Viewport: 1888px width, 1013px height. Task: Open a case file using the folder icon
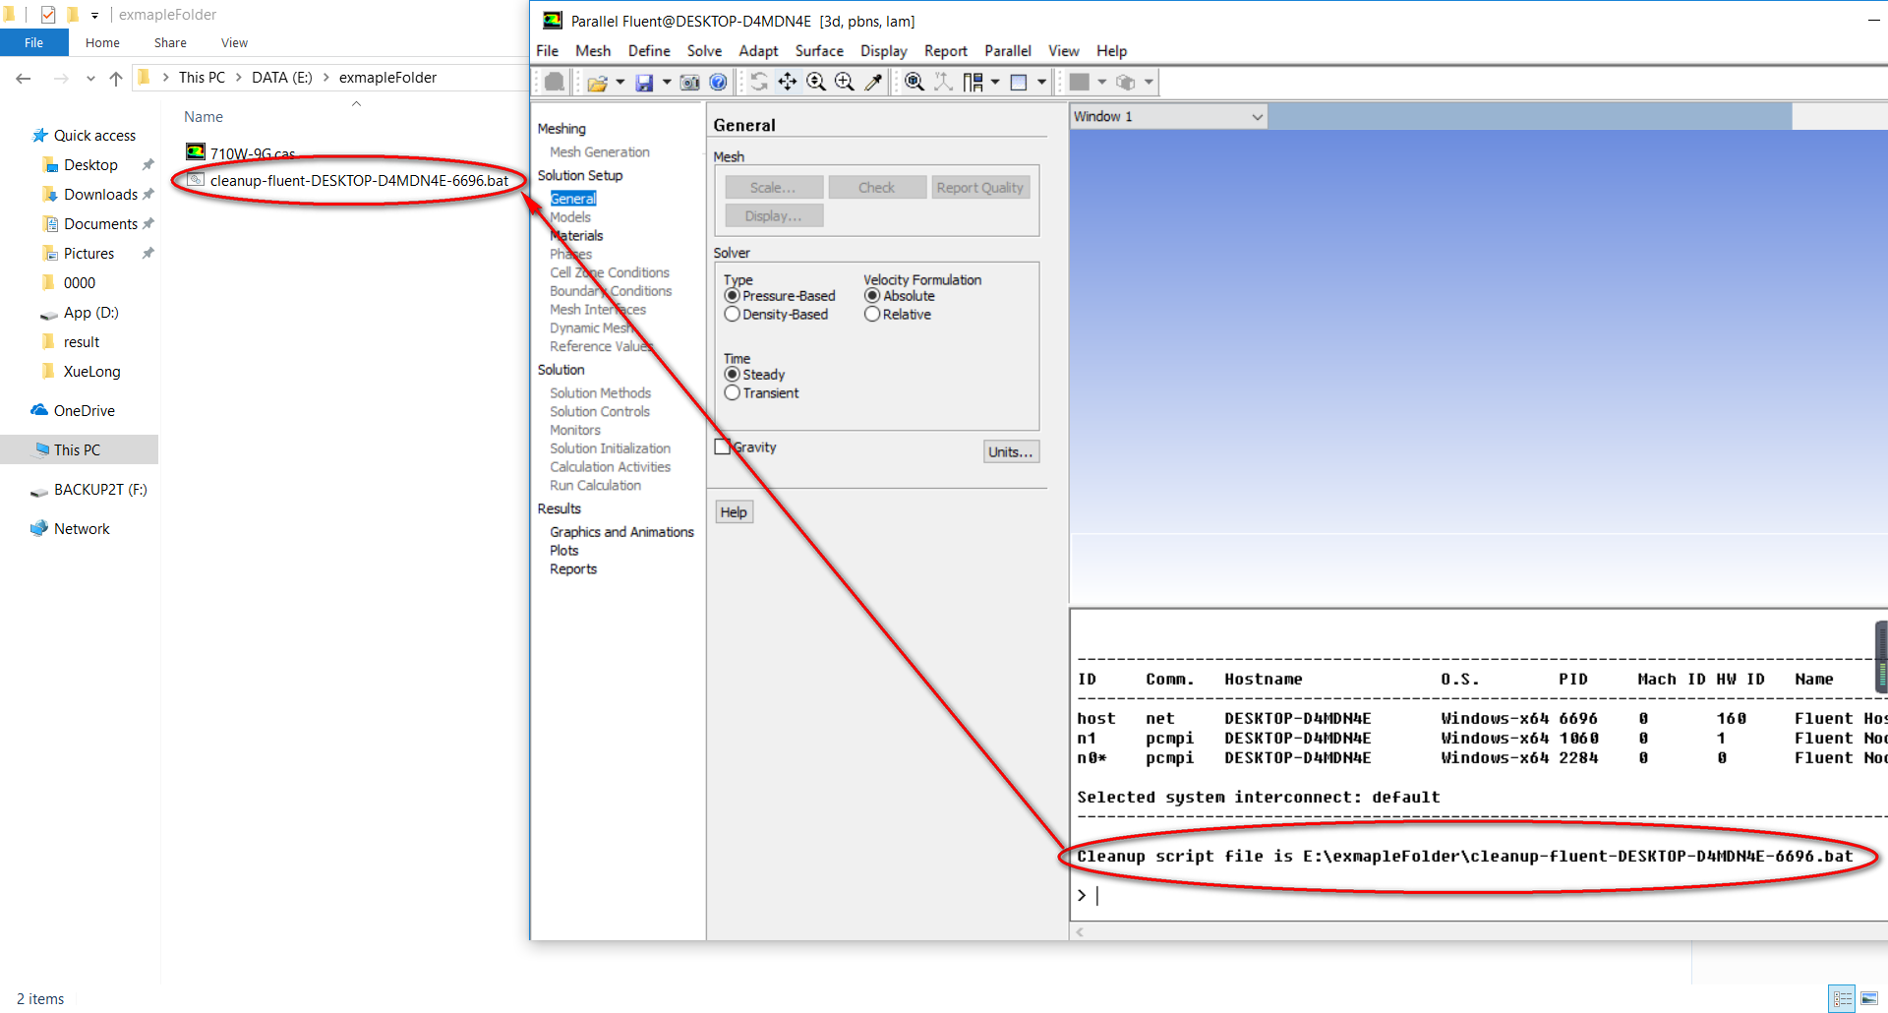[598, 83]
